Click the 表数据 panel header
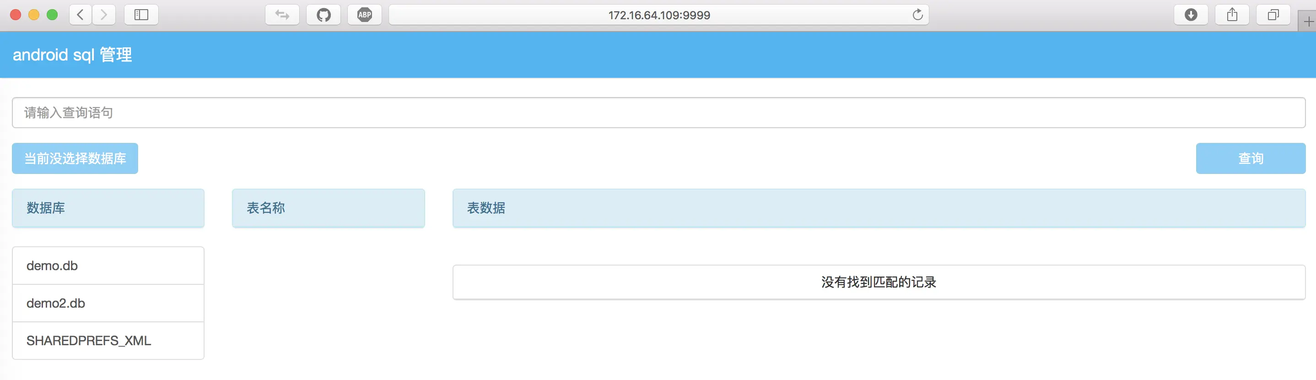1316x380 pixels. (x=879, y=208)
